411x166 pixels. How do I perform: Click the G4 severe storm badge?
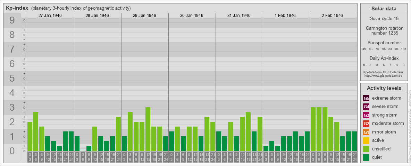pos(367,107)
